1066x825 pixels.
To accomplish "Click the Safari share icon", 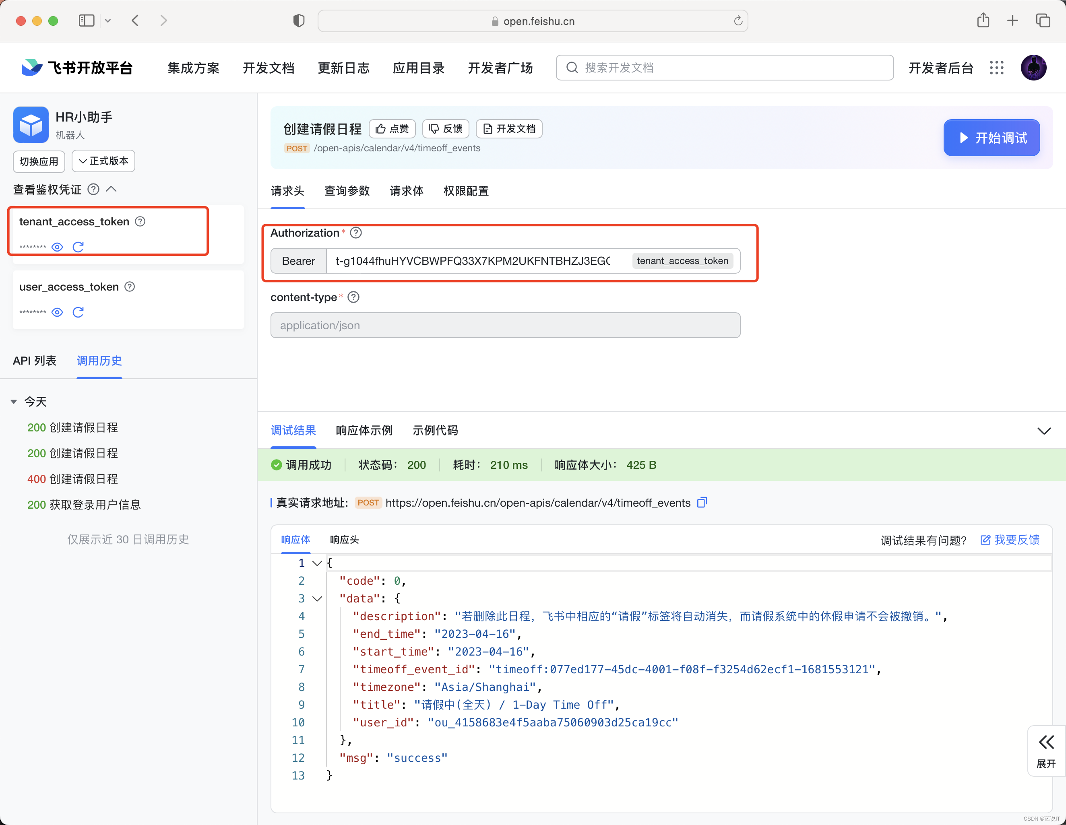I will tap(983, 21).
